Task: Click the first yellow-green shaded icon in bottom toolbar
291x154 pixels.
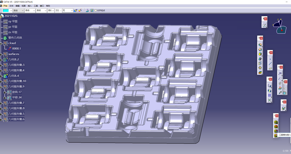Action: 276,122
